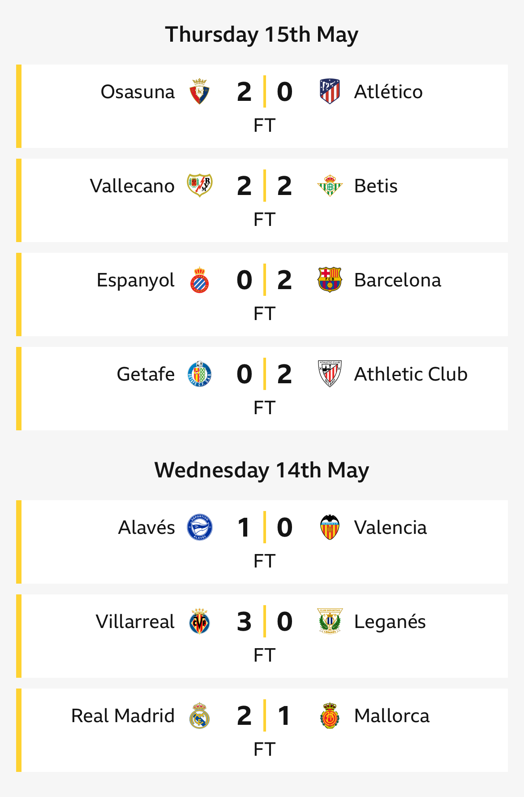Click the Osasuna club crest
524x797 pixels.
pos(199,91)
